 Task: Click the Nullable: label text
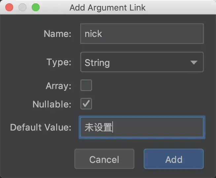coord(52,104)
